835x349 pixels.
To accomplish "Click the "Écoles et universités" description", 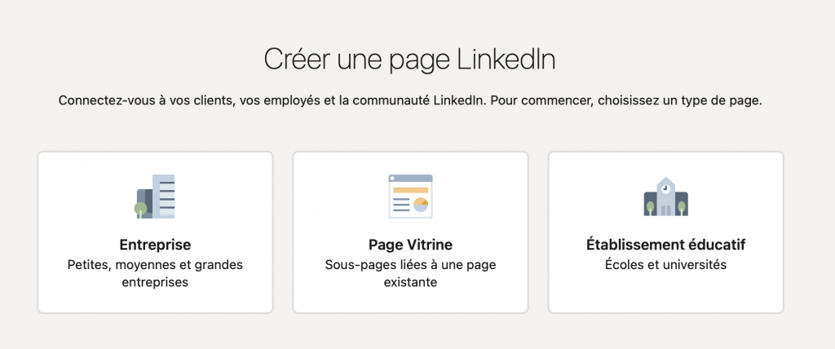I will [x=665, y=264].
